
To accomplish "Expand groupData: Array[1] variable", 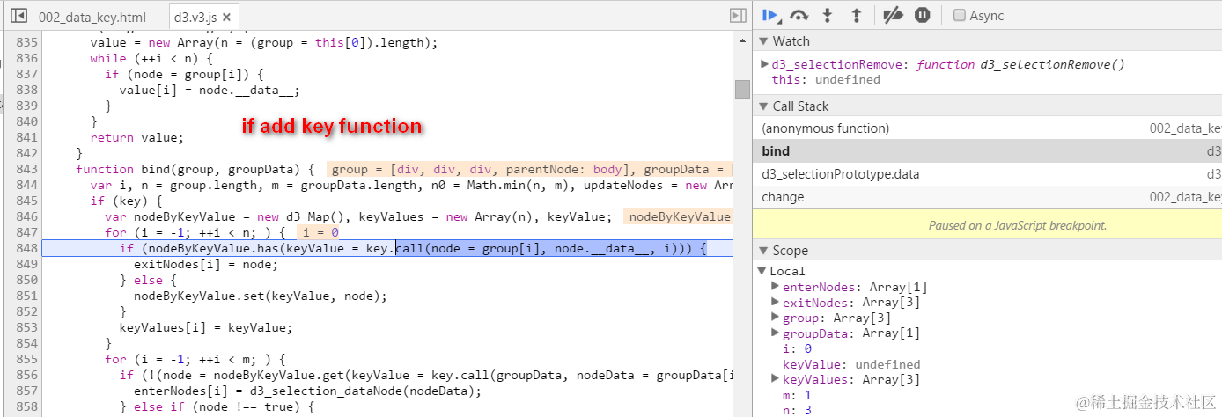I will [x=775, y=333].
